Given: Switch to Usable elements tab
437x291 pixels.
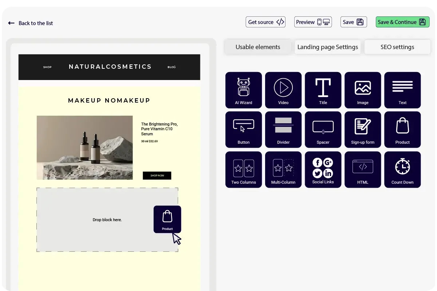Looking at the screenshot, I should [x=258, y=47].
